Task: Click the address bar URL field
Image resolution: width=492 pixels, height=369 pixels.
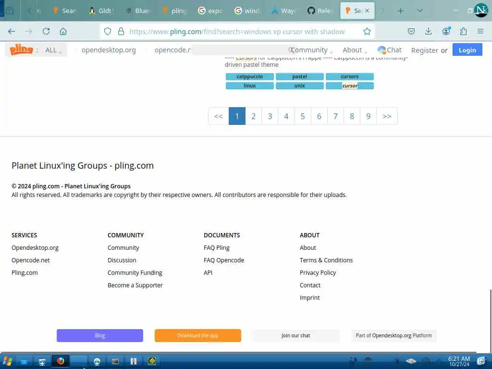Action: click(x=237, y=31)
